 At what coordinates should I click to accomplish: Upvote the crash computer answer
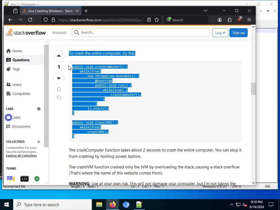pos(59,56)
